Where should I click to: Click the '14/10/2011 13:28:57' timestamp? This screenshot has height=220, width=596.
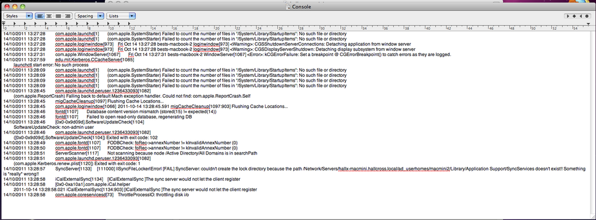[x=24, y=168]
